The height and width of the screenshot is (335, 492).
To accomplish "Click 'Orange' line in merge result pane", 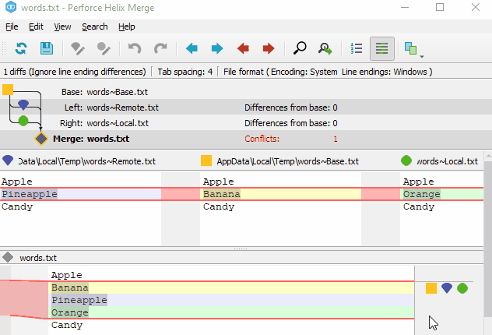I will pos(233,312).
